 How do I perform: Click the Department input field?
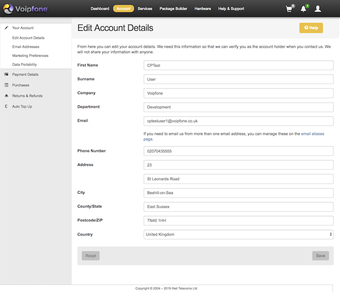(239, 107)
